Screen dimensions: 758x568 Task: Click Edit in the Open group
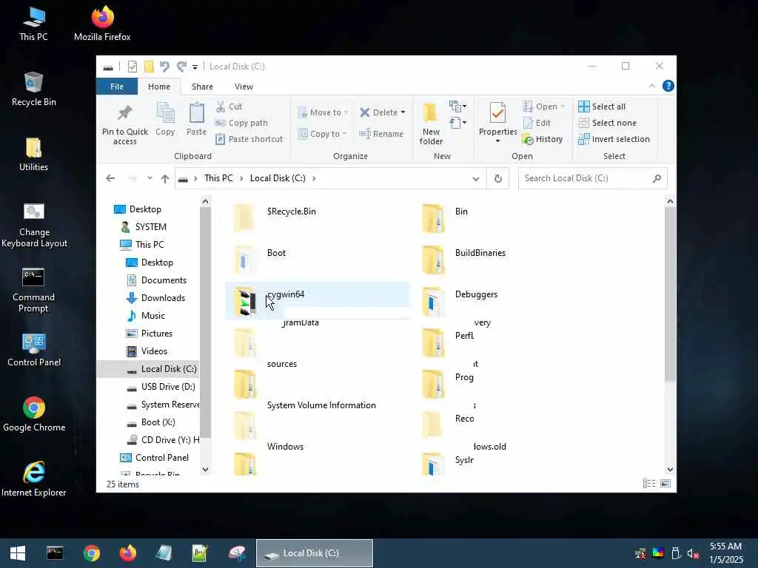[537, 123]
